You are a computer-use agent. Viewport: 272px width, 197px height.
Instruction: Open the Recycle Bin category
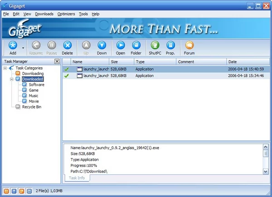click(x=32, y=107)
